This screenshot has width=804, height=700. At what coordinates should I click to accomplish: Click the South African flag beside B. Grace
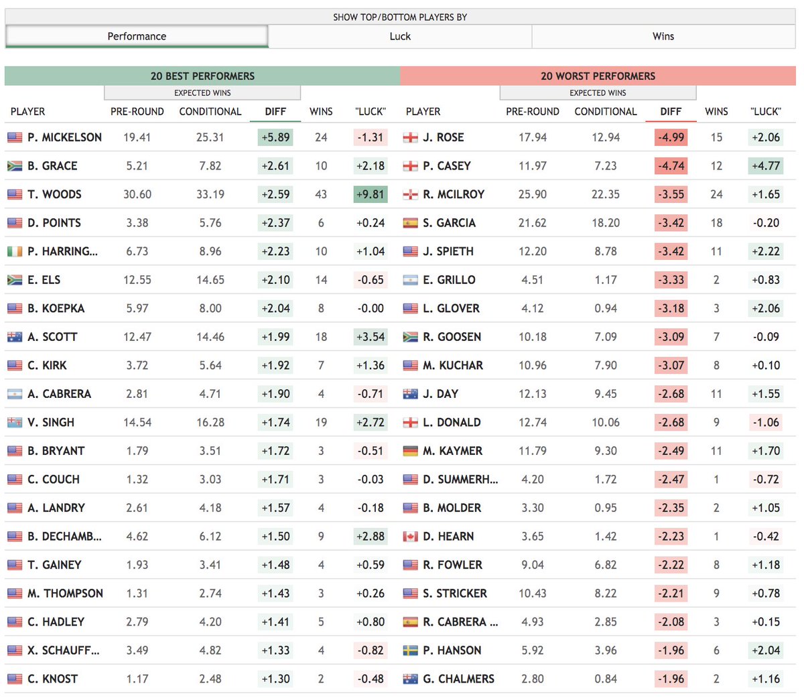[16, 165]
